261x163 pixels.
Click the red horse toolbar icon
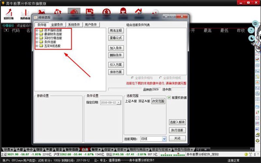pos(41,12)
